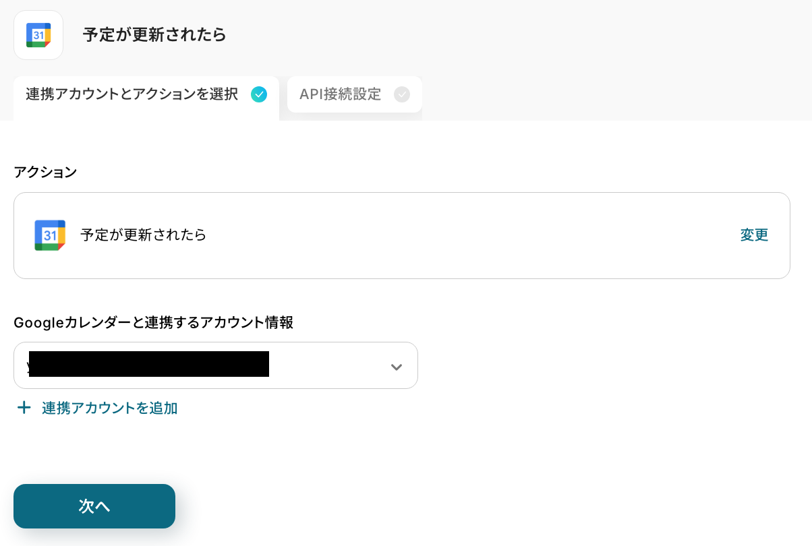Image resolution: width=812 pixels, height=546 pixels.
Task: Click the 変更 link in the action card
Action: (754, 235)
